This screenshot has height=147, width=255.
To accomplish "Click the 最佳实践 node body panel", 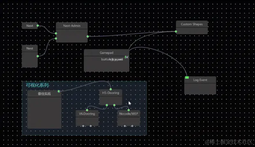I will point(44,113).
